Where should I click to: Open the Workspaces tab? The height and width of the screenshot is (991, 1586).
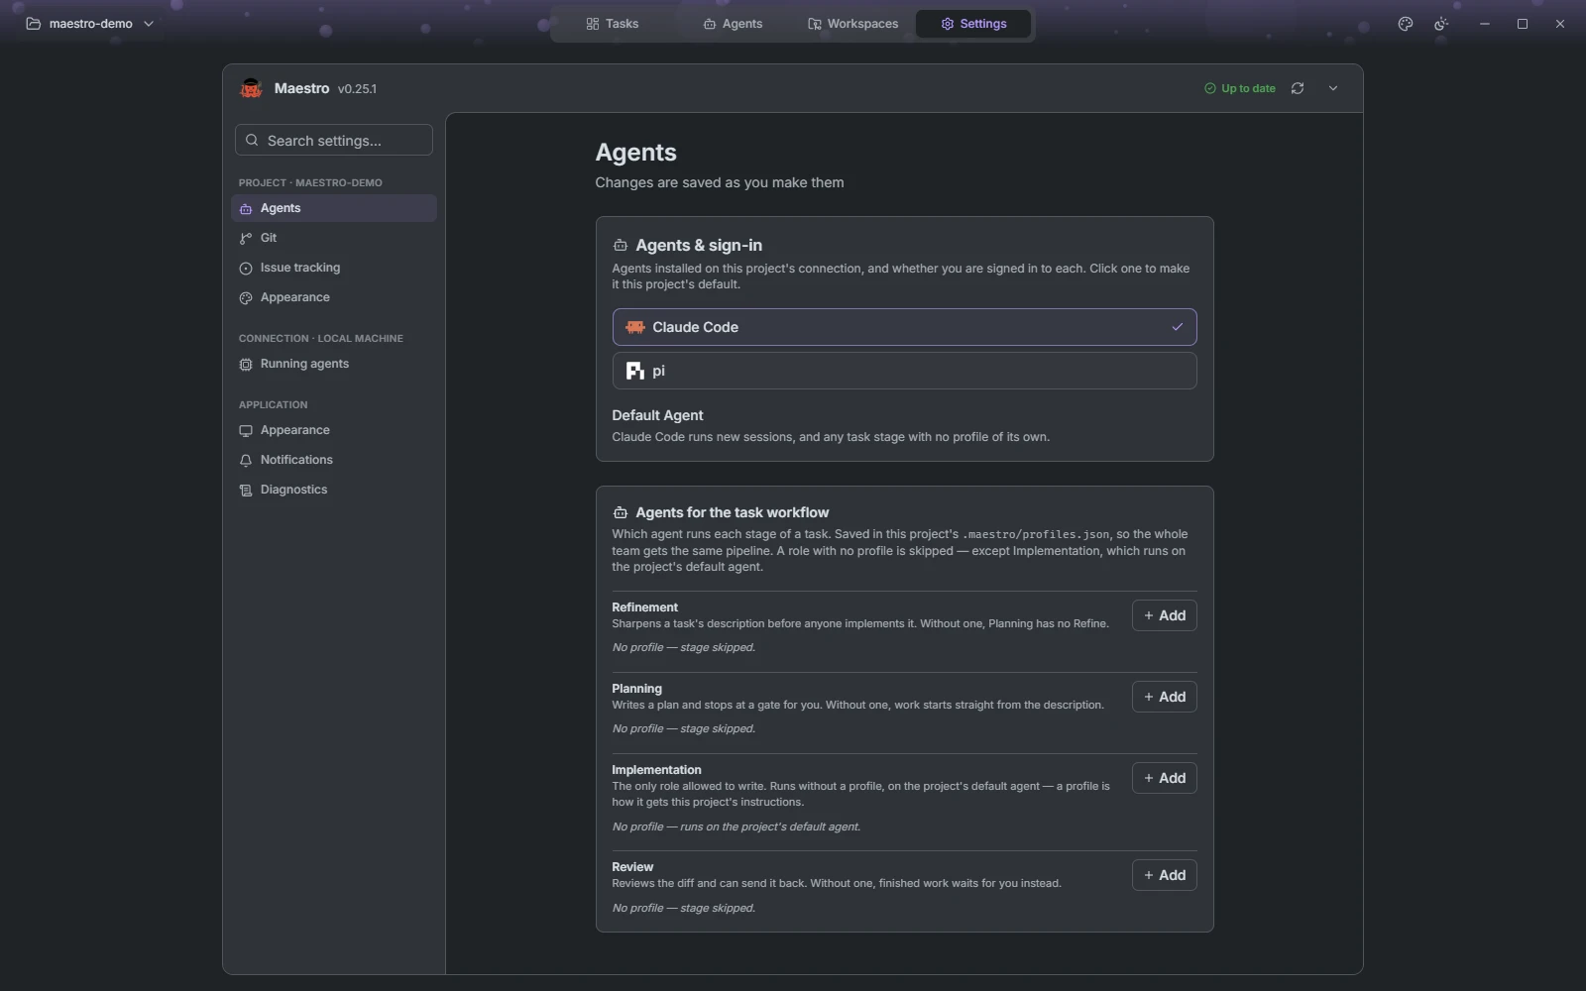tap(852, 24)
